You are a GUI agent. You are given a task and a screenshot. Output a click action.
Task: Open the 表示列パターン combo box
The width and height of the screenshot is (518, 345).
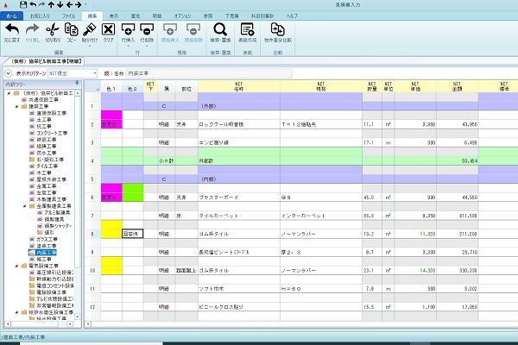point(73,73)
